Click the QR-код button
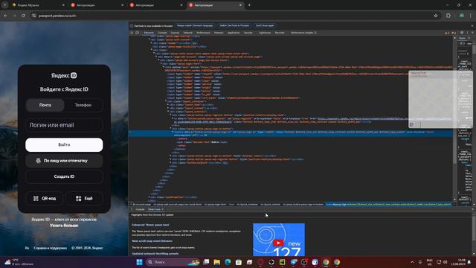 point(45,199)
